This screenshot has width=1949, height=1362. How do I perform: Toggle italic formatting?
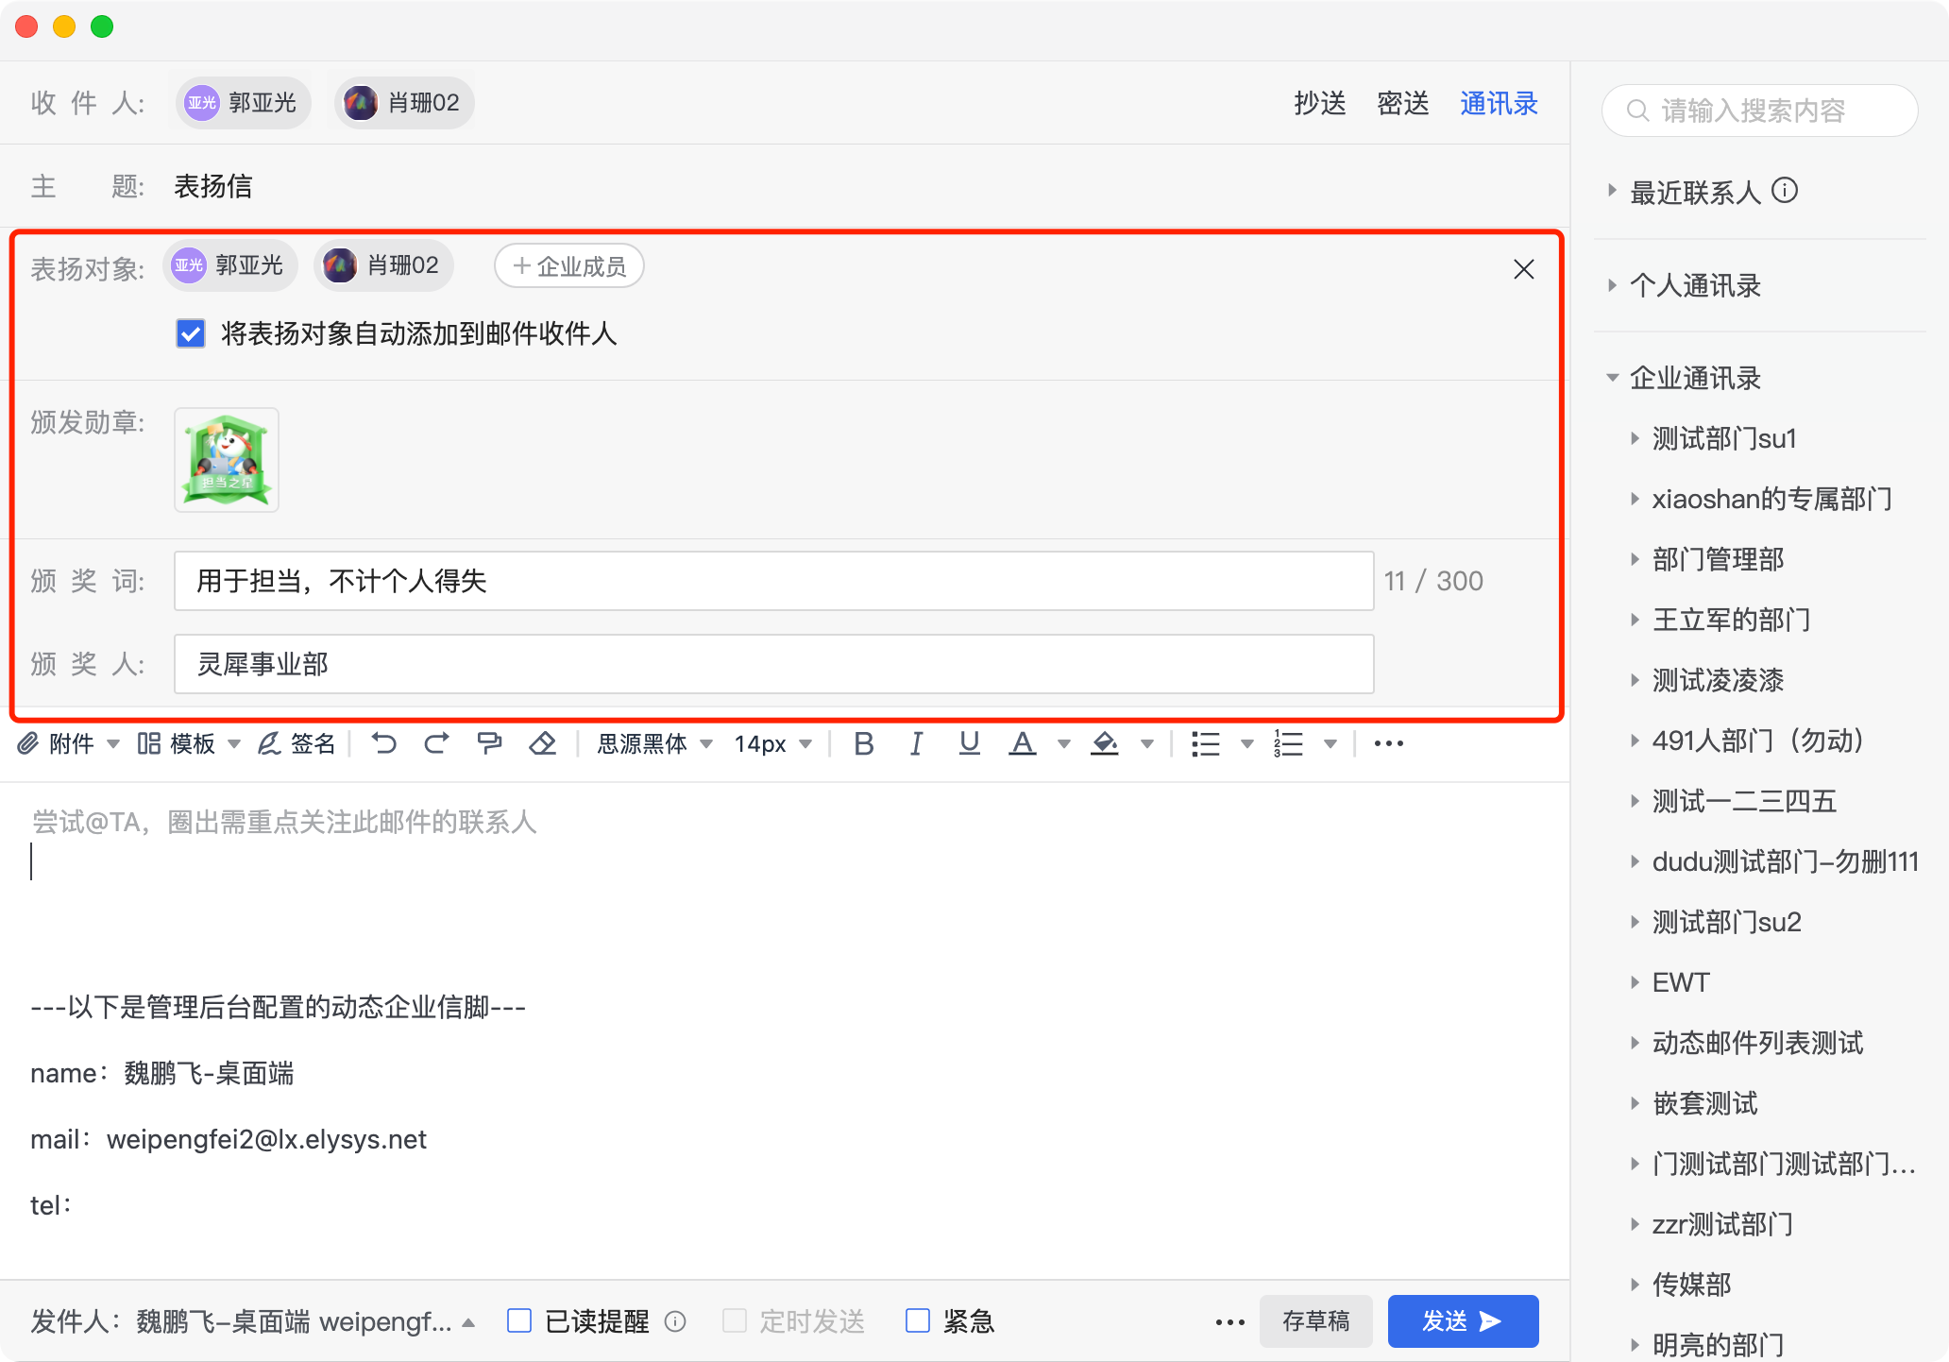coord(916,744)
